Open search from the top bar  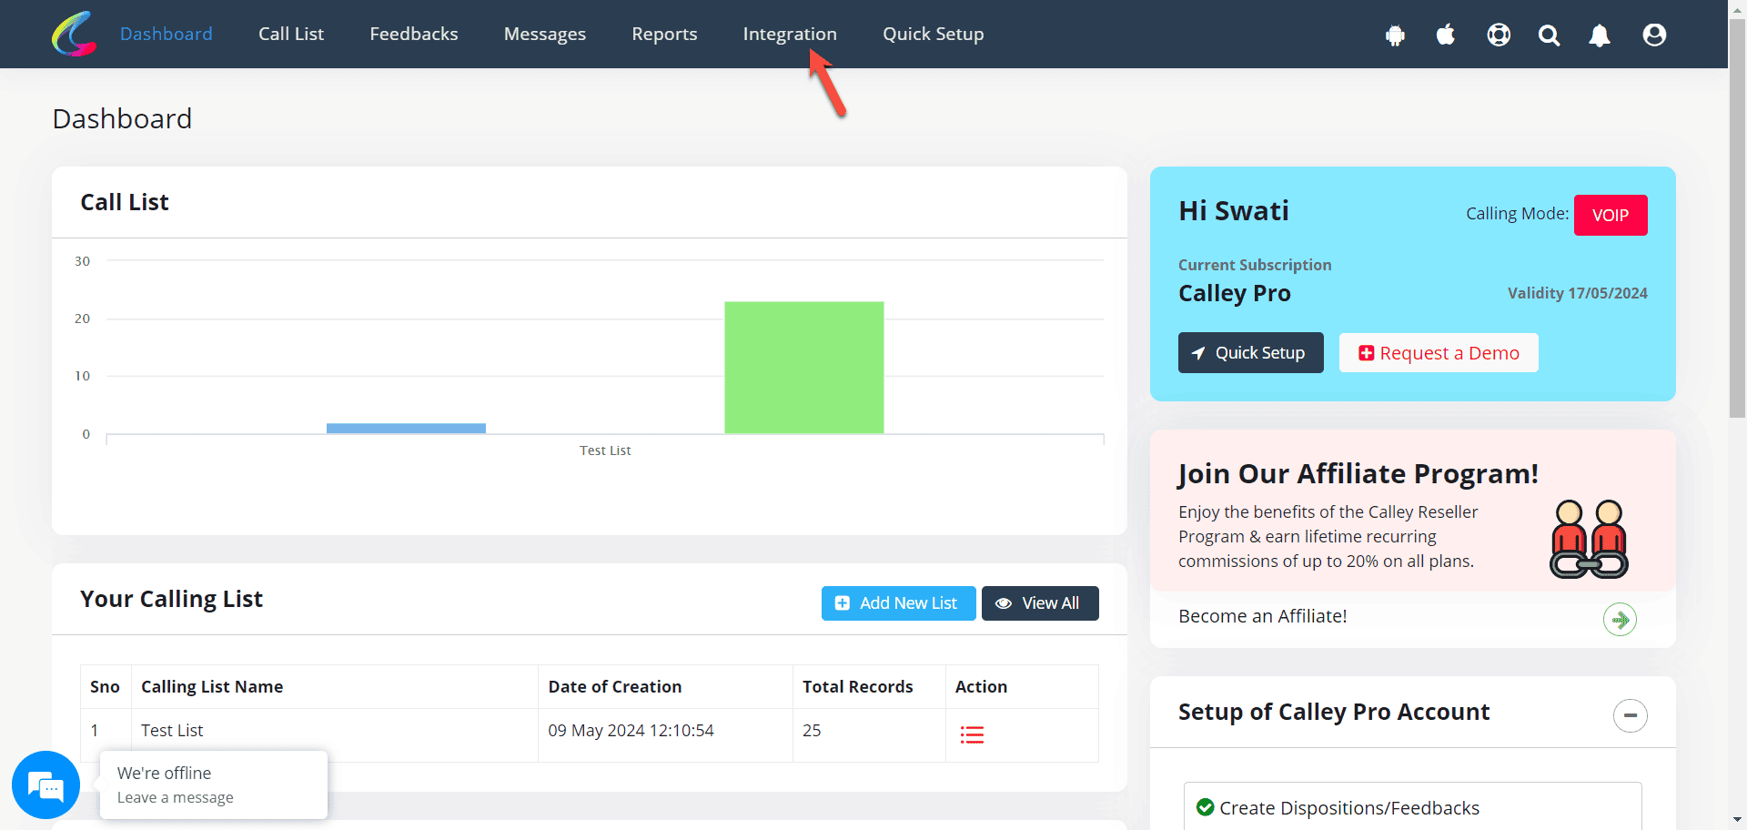point(1549,35)
